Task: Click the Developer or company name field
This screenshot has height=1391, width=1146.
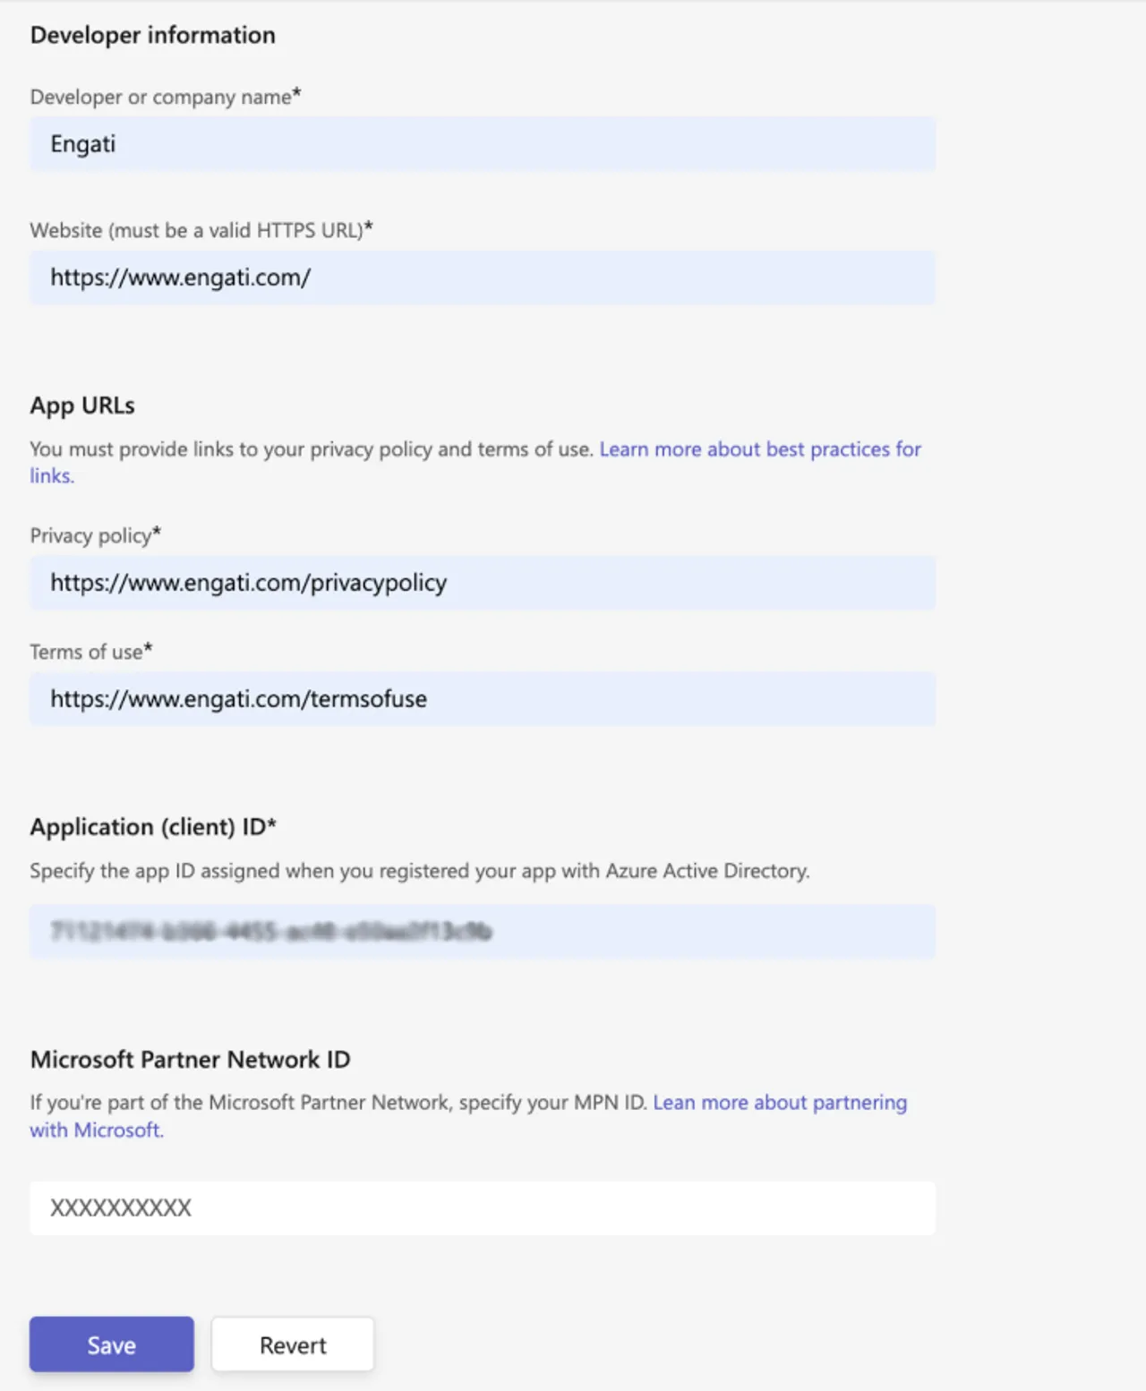Action: (x=483, y=143)
